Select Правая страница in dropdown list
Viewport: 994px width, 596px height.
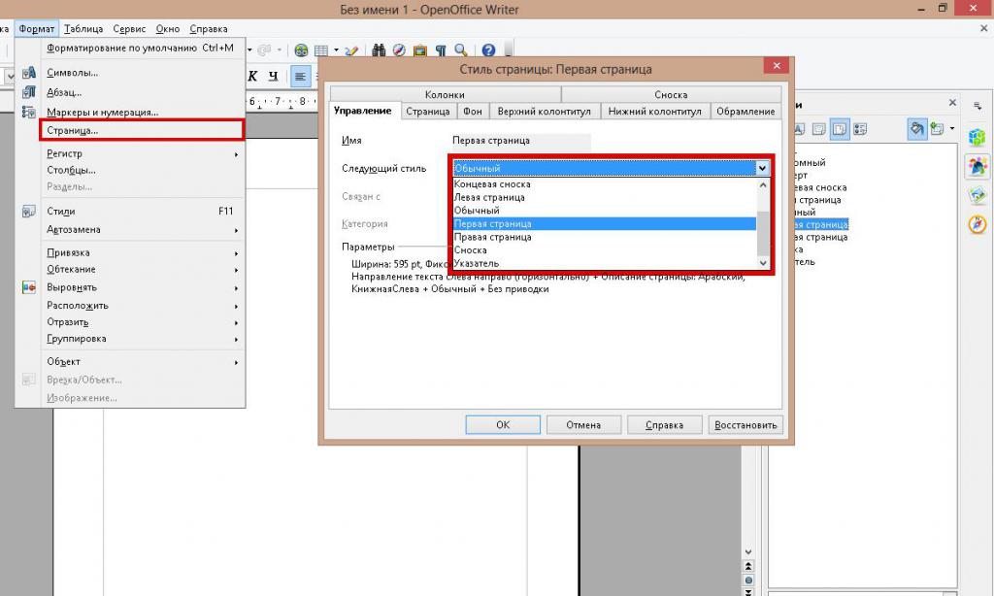tap(605, 237)
